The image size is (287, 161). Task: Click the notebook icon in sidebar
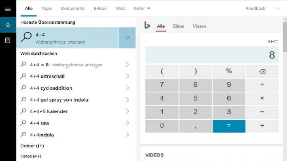click(x=8, y=41)
